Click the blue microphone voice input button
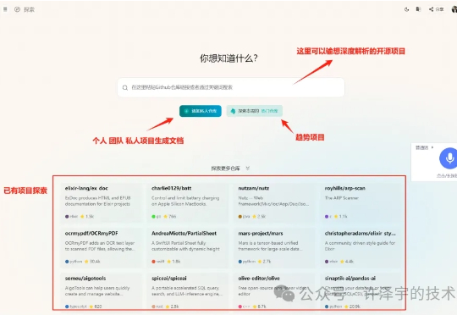Screen dimensions: 457x315 point(449,158)
